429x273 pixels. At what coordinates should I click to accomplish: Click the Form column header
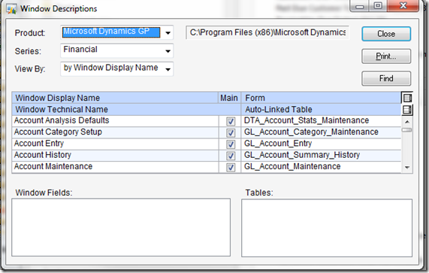click(x=321, y=98)
